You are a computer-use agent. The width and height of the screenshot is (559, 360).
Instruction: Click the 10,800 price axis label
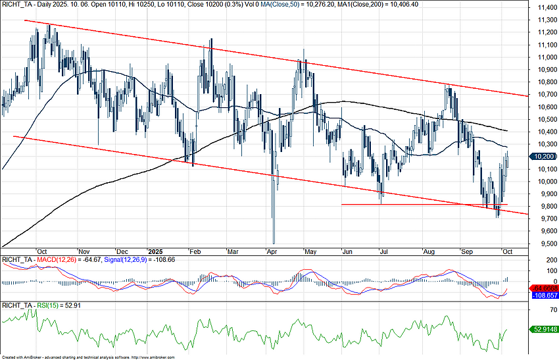coord(545,82)
